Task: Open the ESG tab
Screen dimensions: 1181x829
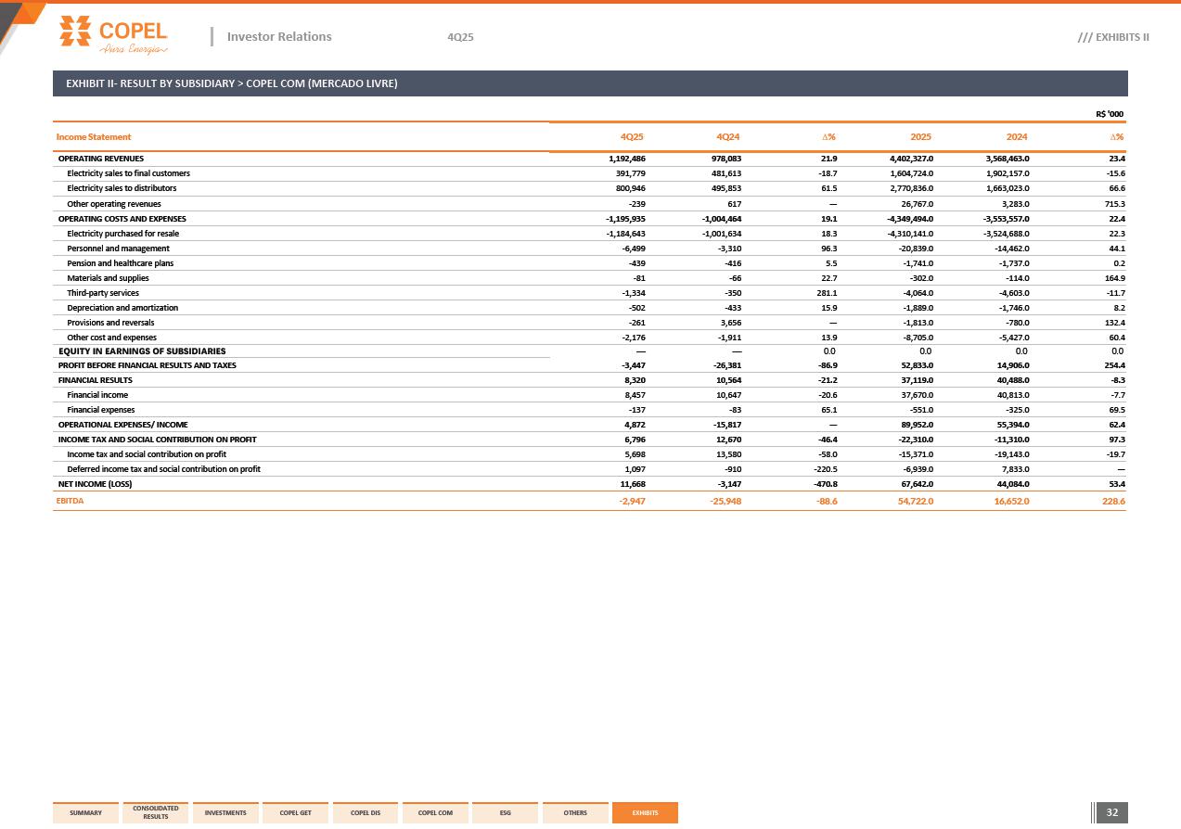Action: (x=505, y=813)
